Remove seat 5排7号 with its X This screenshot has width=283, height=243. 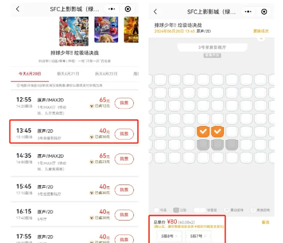(205, 236)
